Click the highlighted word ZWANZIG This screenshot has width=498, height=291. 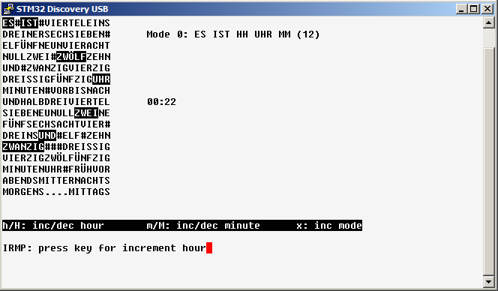click(23, 146)
